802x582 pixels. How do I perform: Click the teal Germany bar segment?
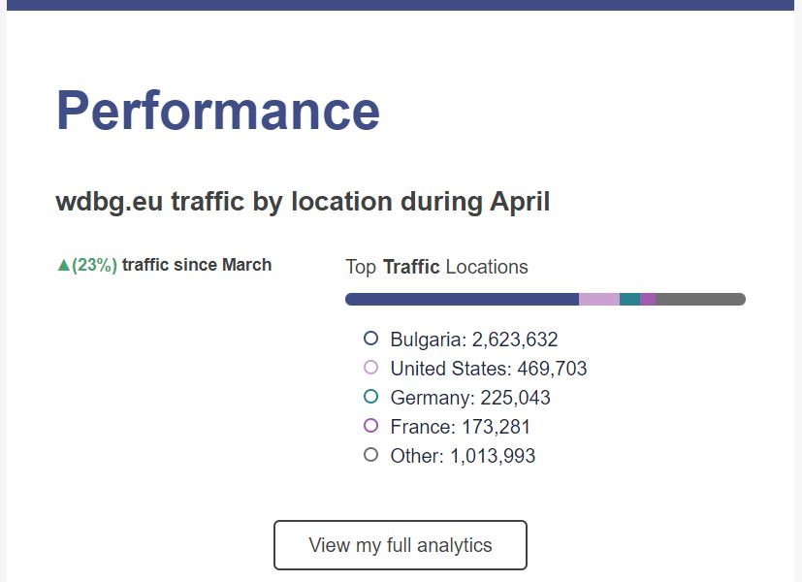[x=629, y=299]
